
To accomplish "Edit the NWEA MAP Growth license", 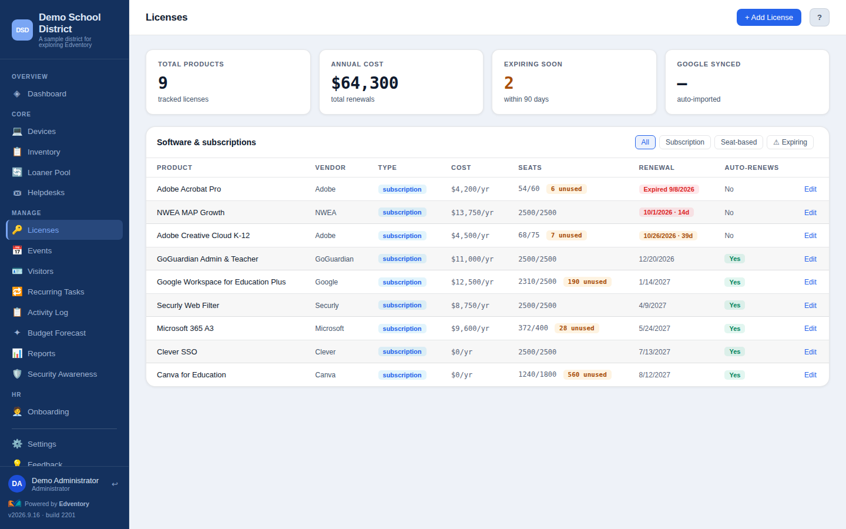I will 810,213.
